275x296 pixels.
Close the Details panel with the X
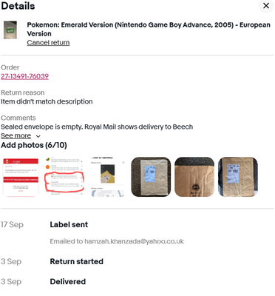[266, 6]
